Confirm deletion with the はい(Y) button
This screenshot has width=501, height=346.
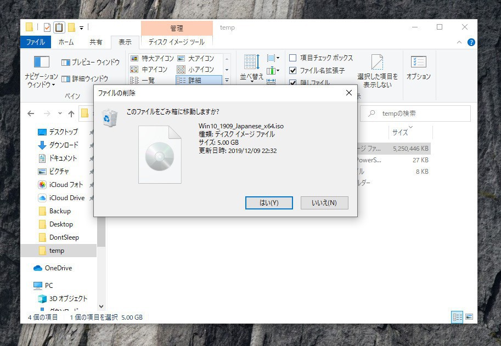click(269, 203)
